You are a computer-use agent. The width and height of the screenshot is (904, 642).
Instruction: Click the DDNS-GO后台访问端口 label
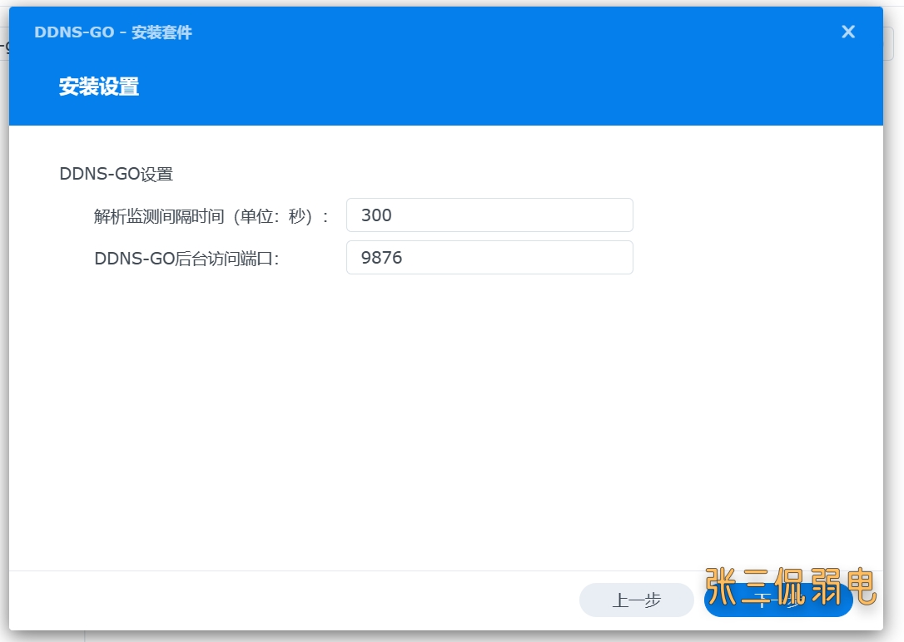[x=186, y=259]
